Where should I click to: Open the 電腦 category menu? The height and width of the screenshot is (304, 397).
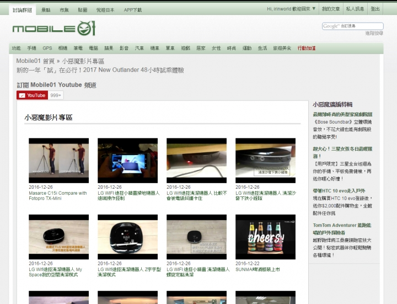point(93,48)
